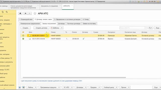This screenshot has width=161, height=90.
Task: Click the empty circle status in the Примьера row
Action: click(23, 35)
